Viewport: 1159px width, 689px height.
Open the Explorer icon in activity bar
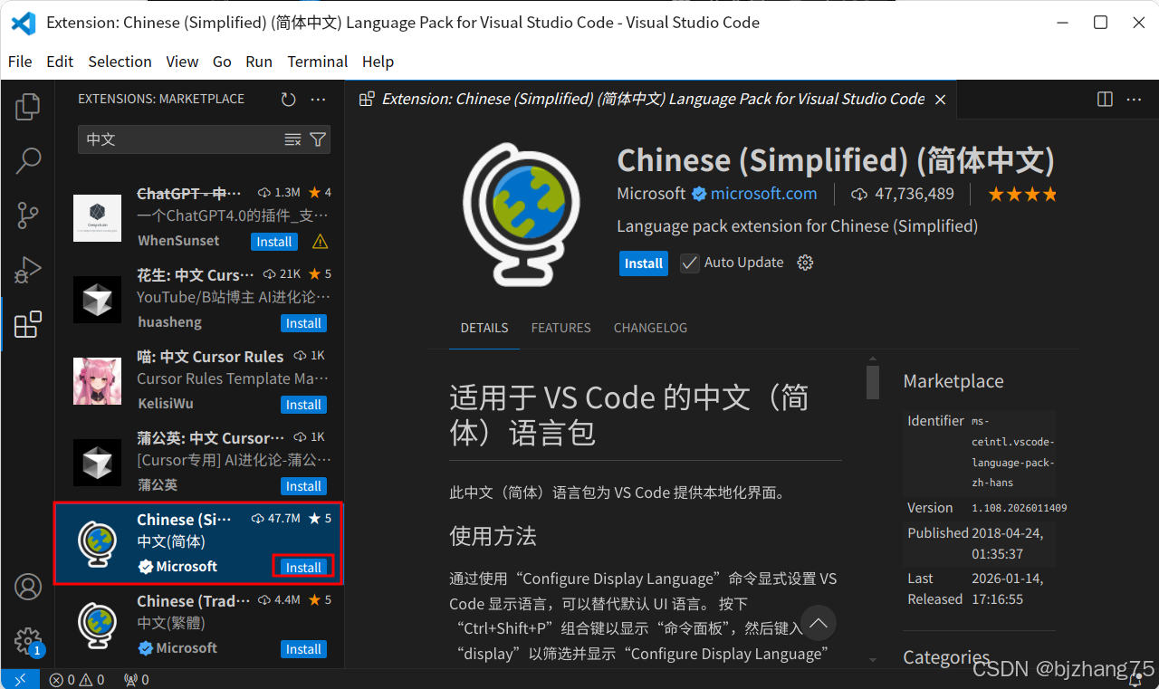[27, 106]
